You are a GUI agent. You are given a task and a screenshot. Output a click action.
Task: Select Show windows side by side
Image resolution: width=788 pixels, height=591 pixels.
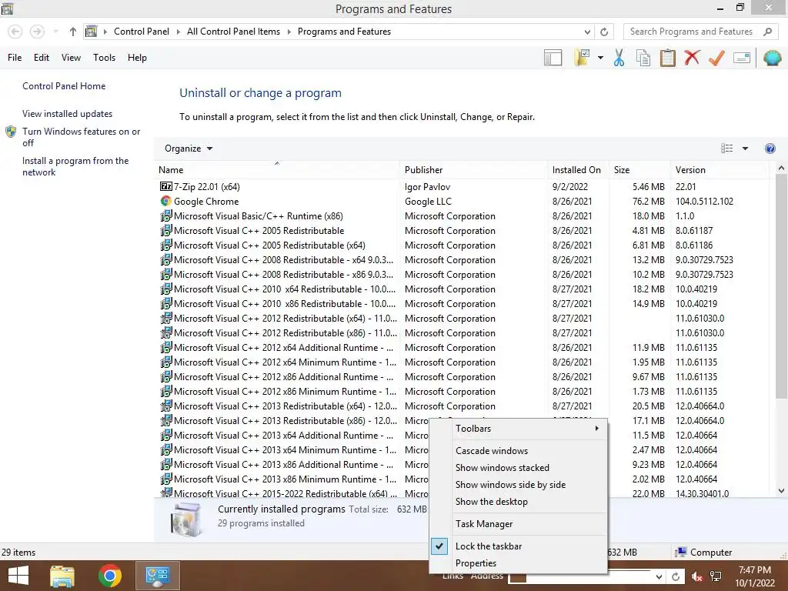[518, 485]
